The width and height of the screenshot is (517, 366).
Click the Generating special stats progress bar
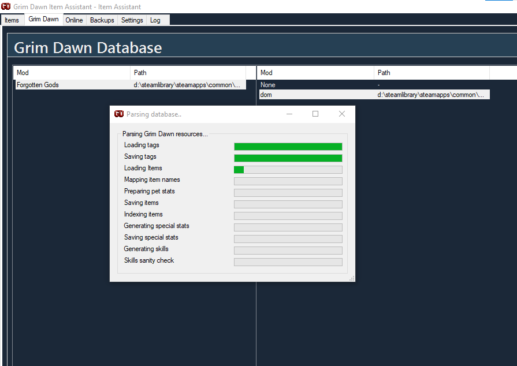(x=288, y=227)
